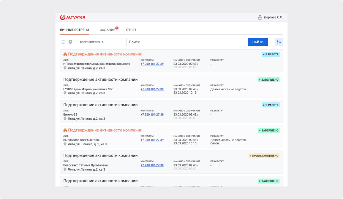Image resolution: width=343 pixels, height=199 pixels.
Task: Select lead name Волосенко Татьяна Лукъяновна
Action: 85,165
